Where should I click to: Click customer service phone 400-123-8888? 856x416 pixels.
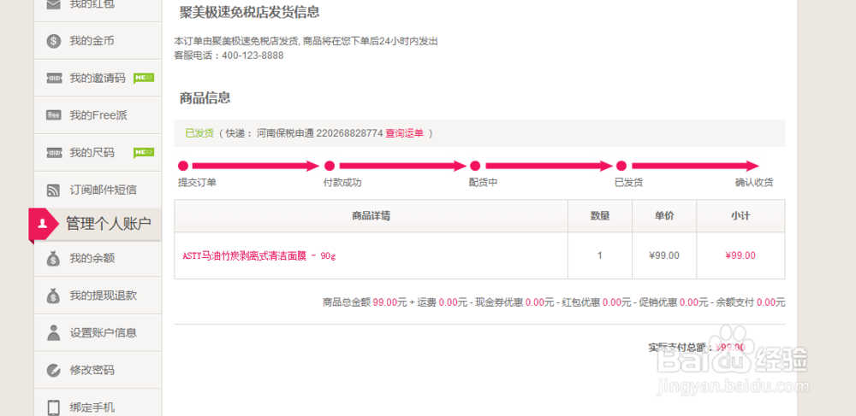point(253,56)
